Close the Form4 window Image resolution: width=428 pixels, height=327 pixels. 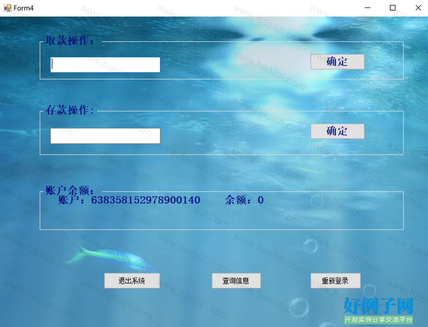pos(418,8)
